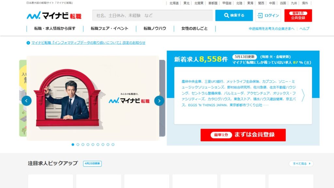Click the 検索する search button

pyautogui.click(x=234, y=15)
